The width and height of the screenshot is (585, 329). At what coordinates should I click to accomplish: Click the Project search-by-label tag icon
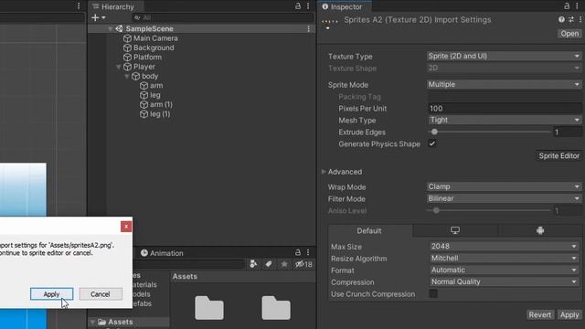click(269, 264)
